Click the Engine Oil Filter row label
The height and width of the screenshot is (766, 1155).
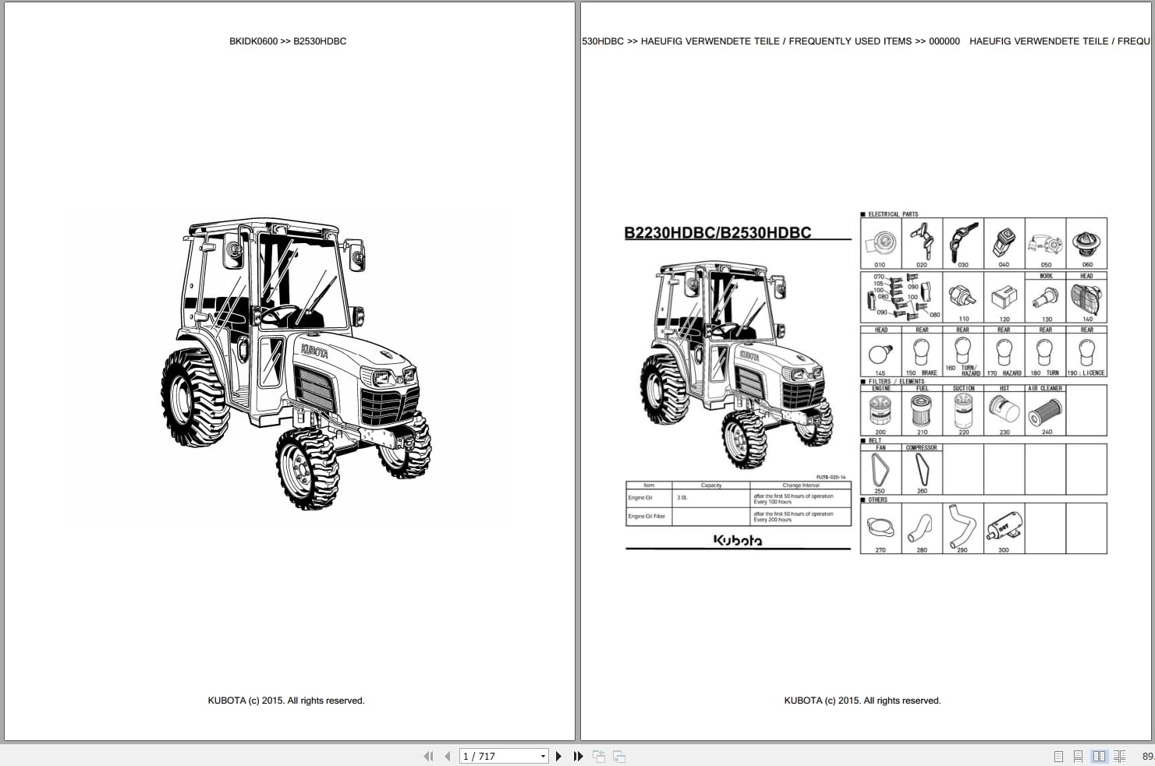(647, 516)
